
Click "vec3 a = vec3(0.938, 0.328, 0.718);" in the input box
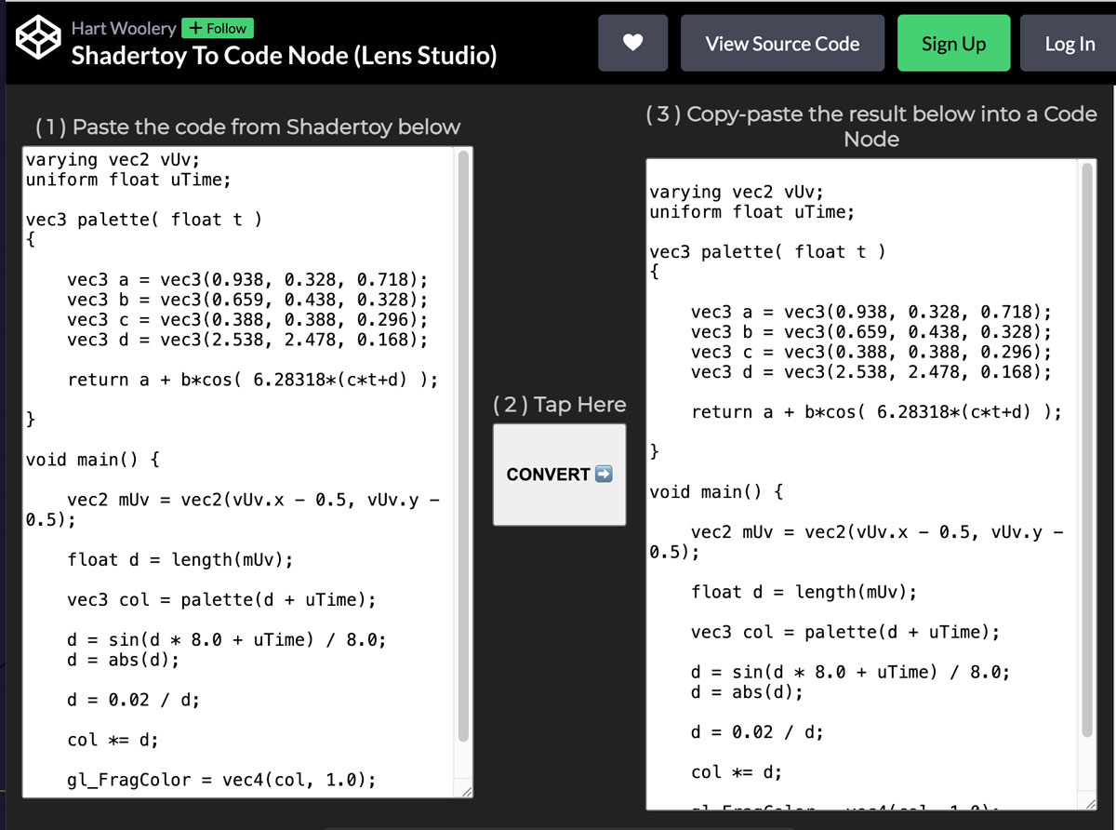[247, 279]
